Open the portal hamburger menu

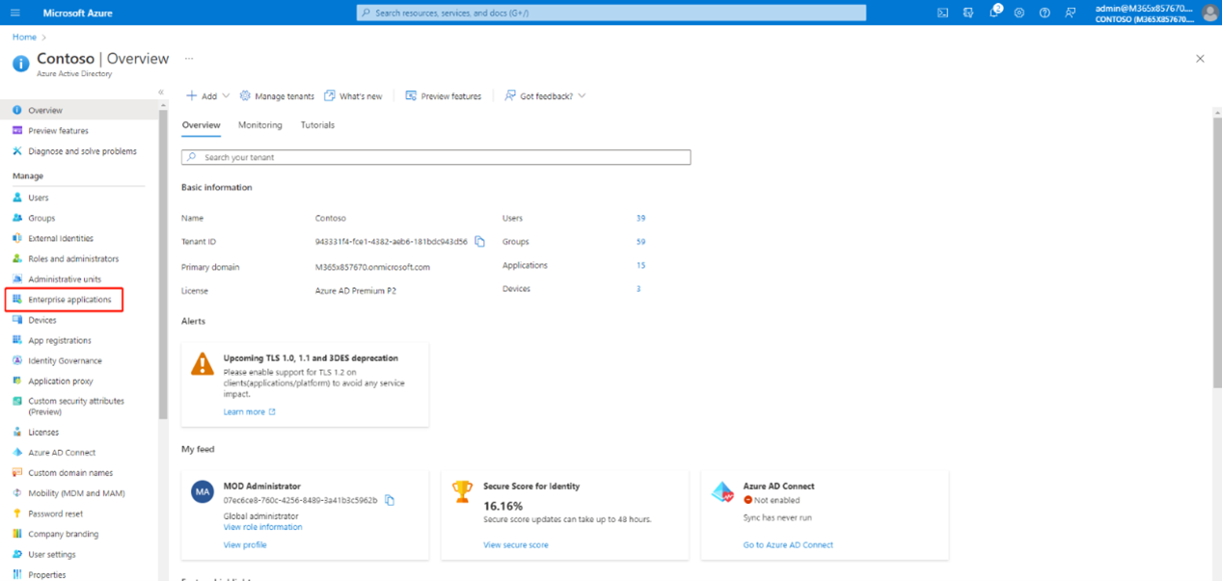[x=15, y=13]
